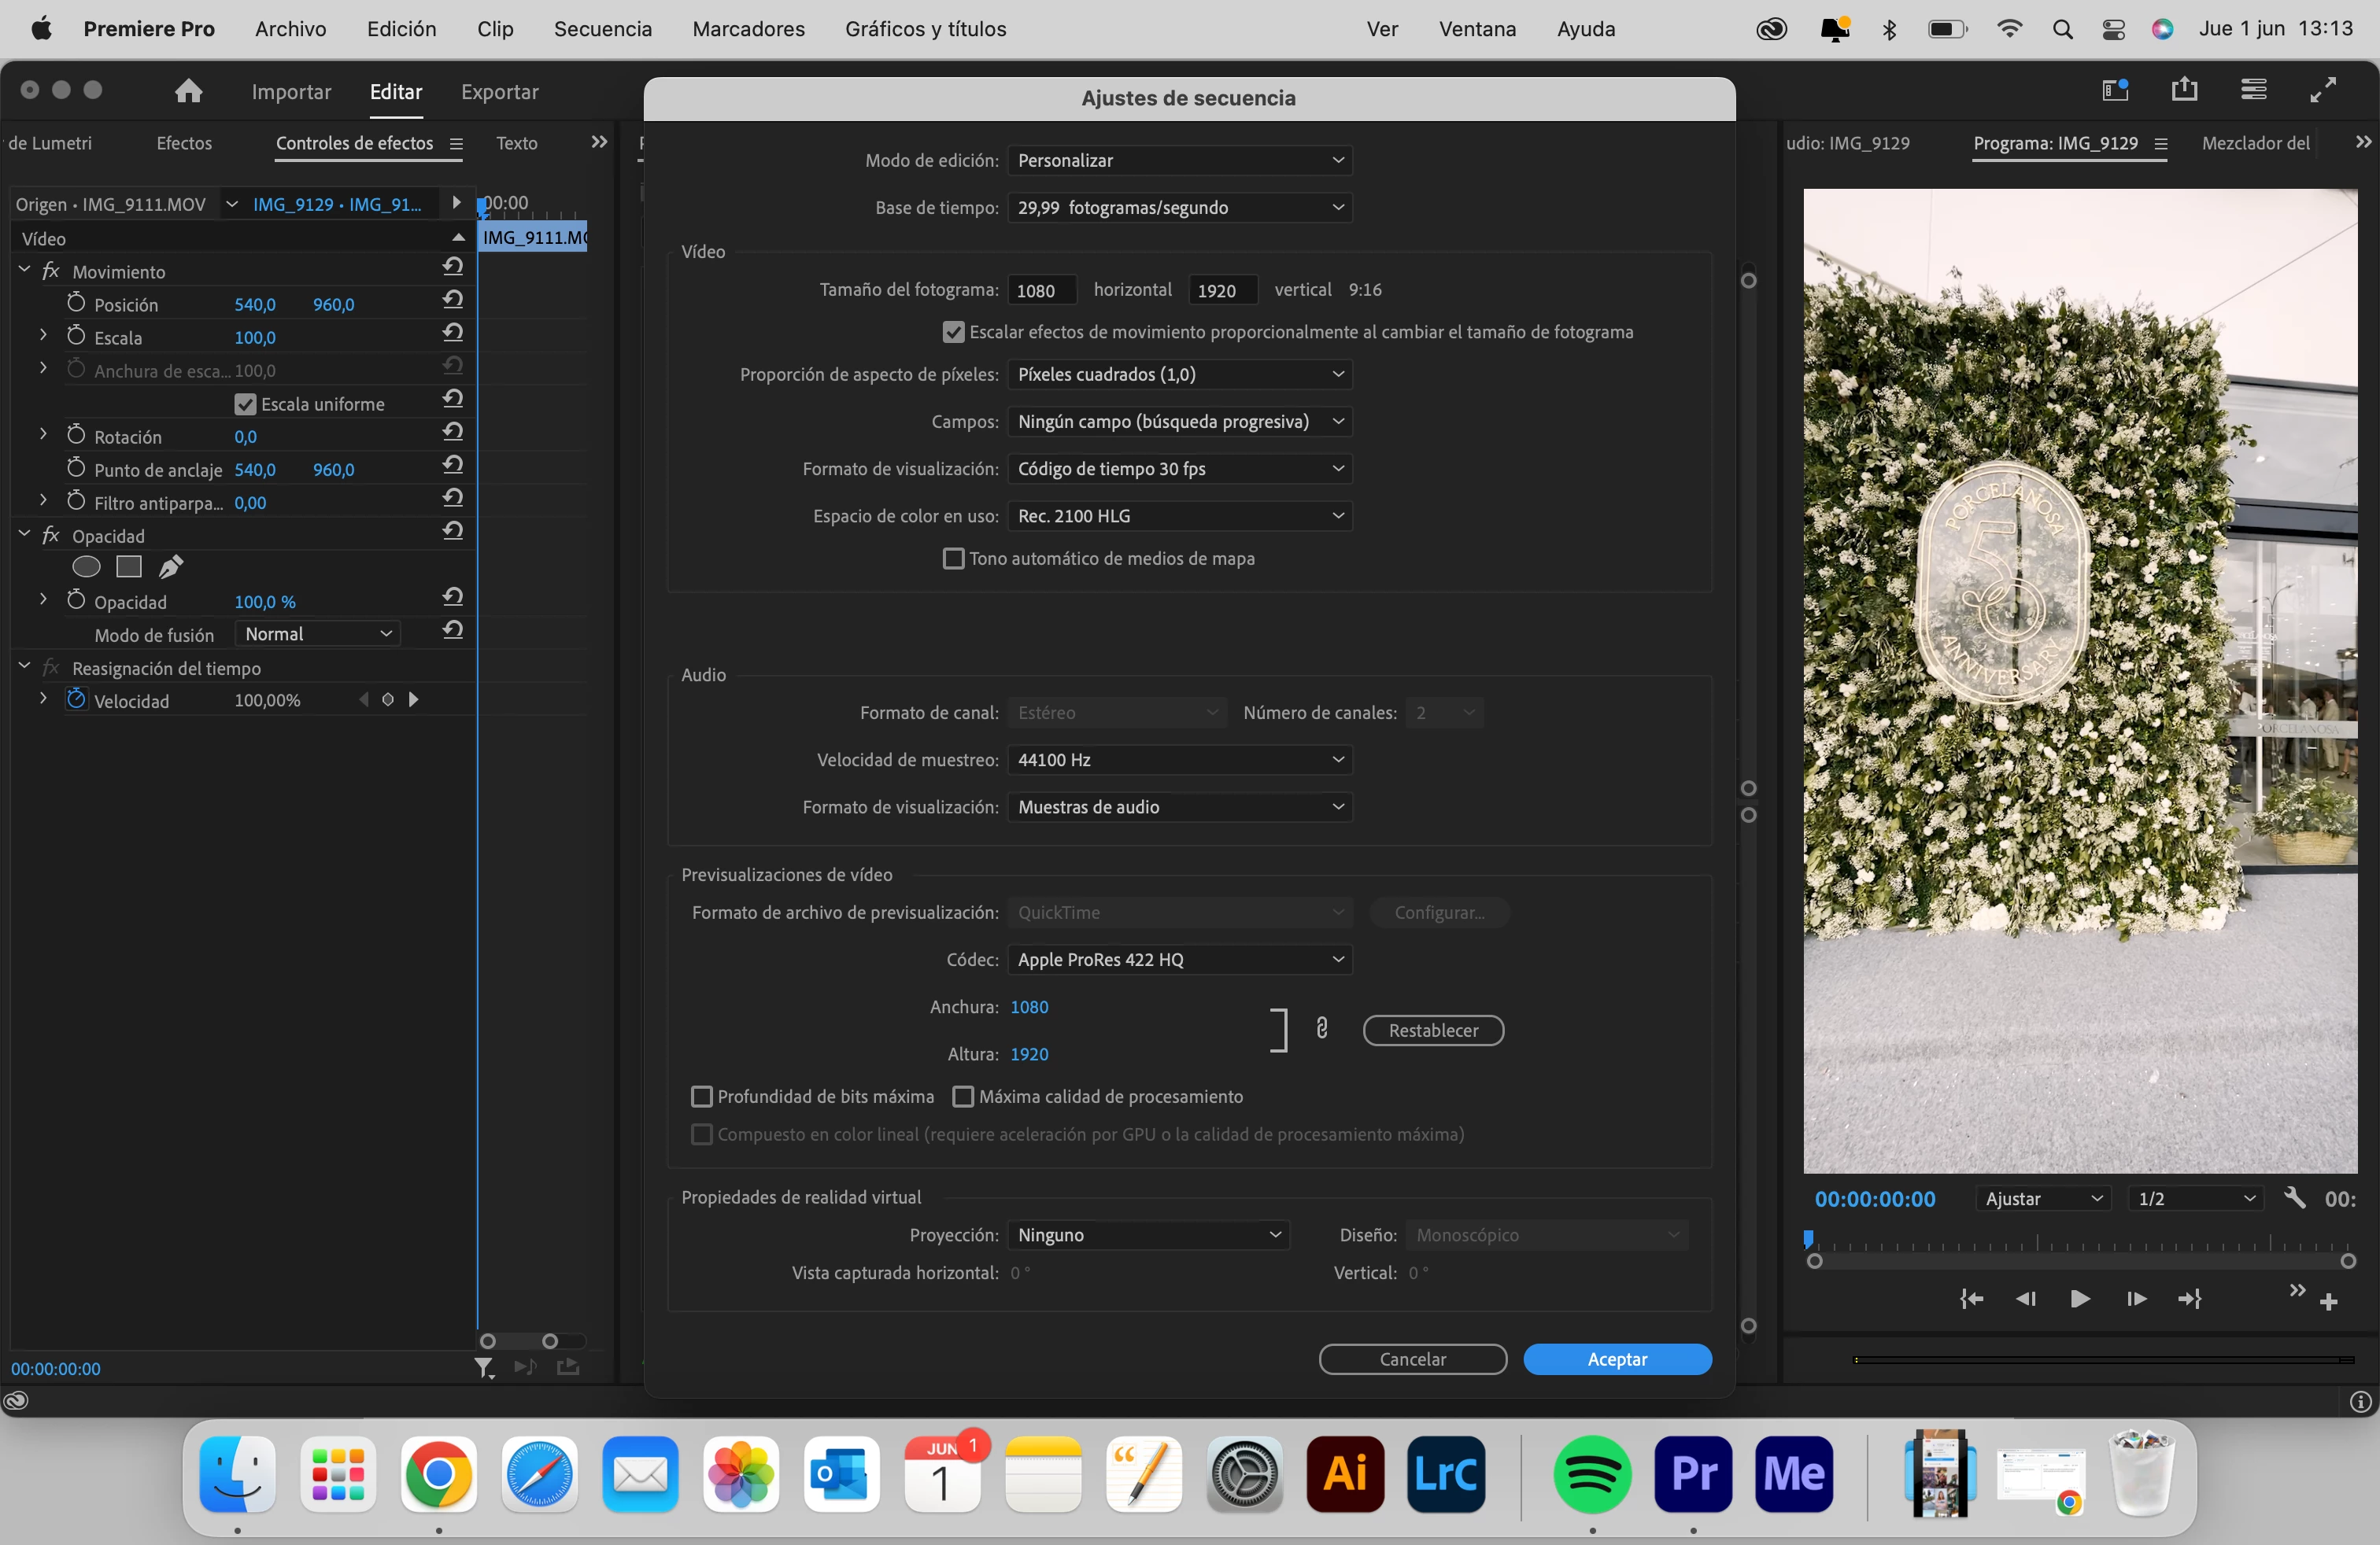Toggle the Escala animation stopwatch
The width and height of the screenshot is (2380, 1545).
coord(76,336)
